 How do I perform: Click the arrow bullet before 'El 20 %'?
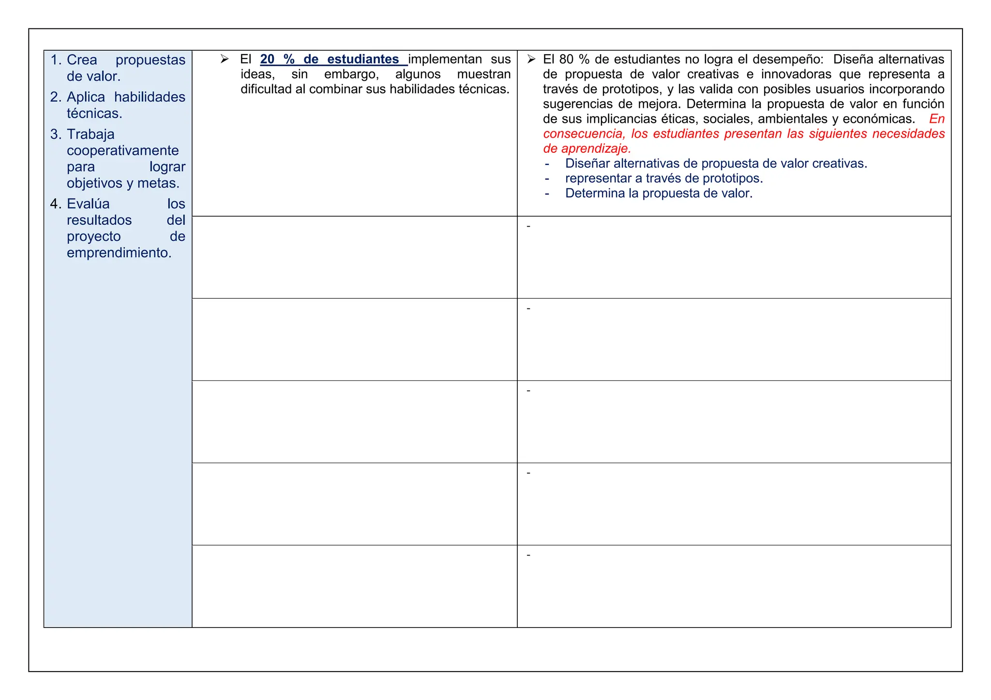225,59
